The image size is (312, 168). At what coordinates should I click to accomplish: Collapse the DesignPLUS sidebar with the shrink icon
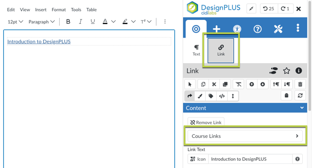tap(251, 8)
